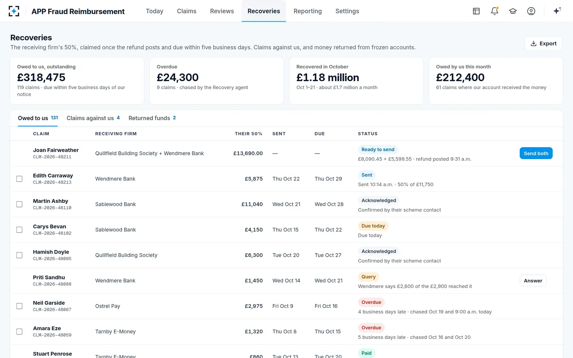Mark Neil Garside's claim checkbox

tap(19, 306)
